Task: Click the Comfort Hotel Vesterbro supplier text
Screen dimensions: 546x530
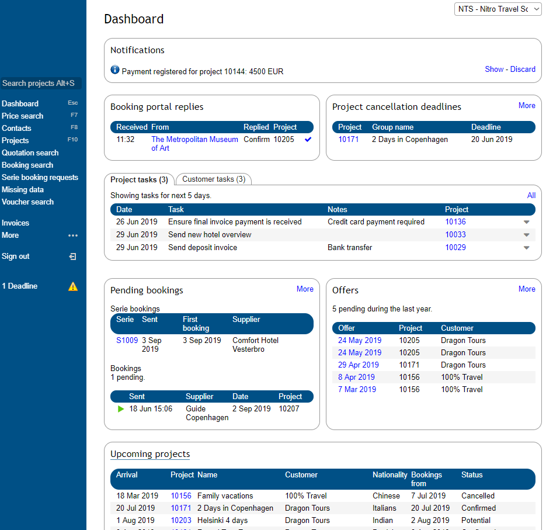Action: (255, 345)
